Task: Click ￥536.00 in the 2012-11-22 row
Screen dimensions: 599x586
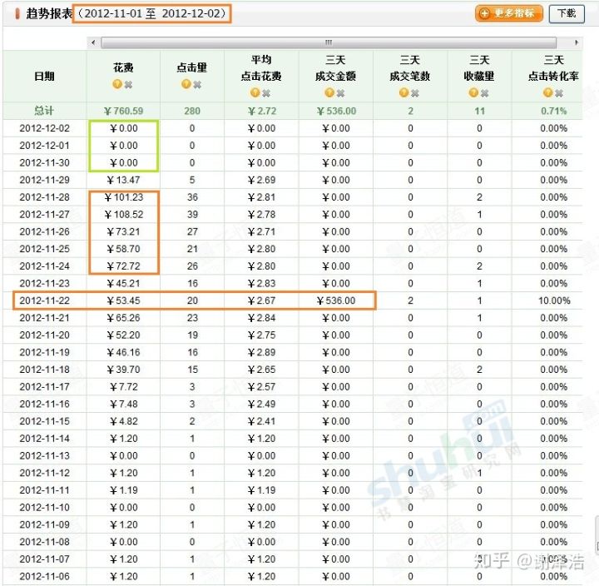Action: 336,300
